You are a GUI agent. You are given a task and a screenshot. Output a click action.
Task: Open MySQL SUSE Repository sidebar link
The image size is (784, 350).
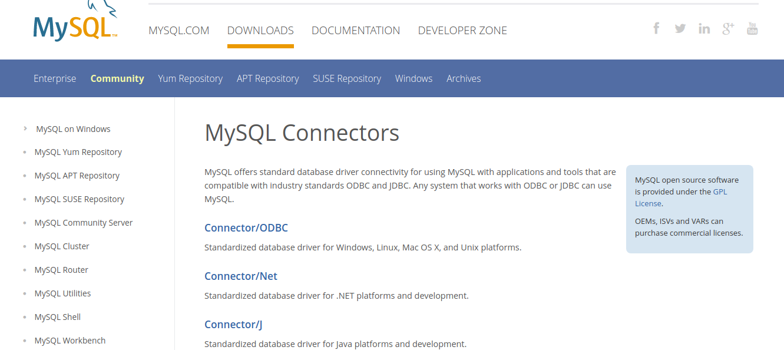point(80,199)
